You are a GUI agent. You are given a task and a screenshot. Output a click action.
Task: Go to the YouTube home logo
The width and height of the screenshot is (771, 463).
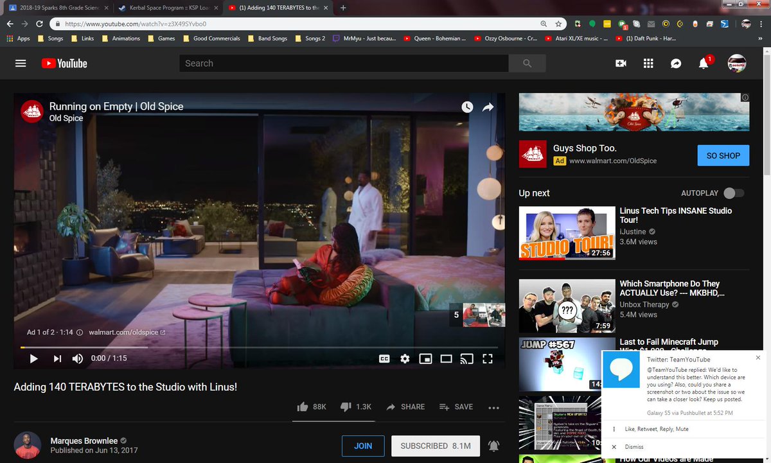coord(64,64)
